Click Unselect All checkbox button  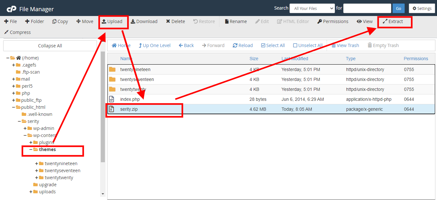(x=307, y=45)
